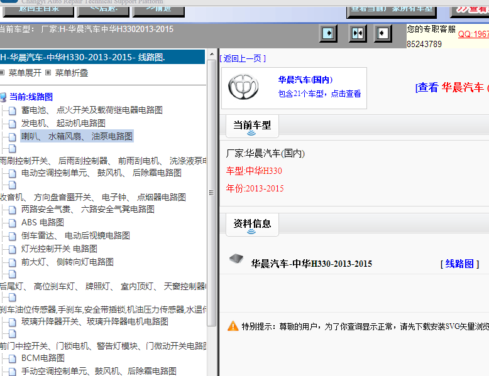Click 返回上一页 link

coord(243,58)
